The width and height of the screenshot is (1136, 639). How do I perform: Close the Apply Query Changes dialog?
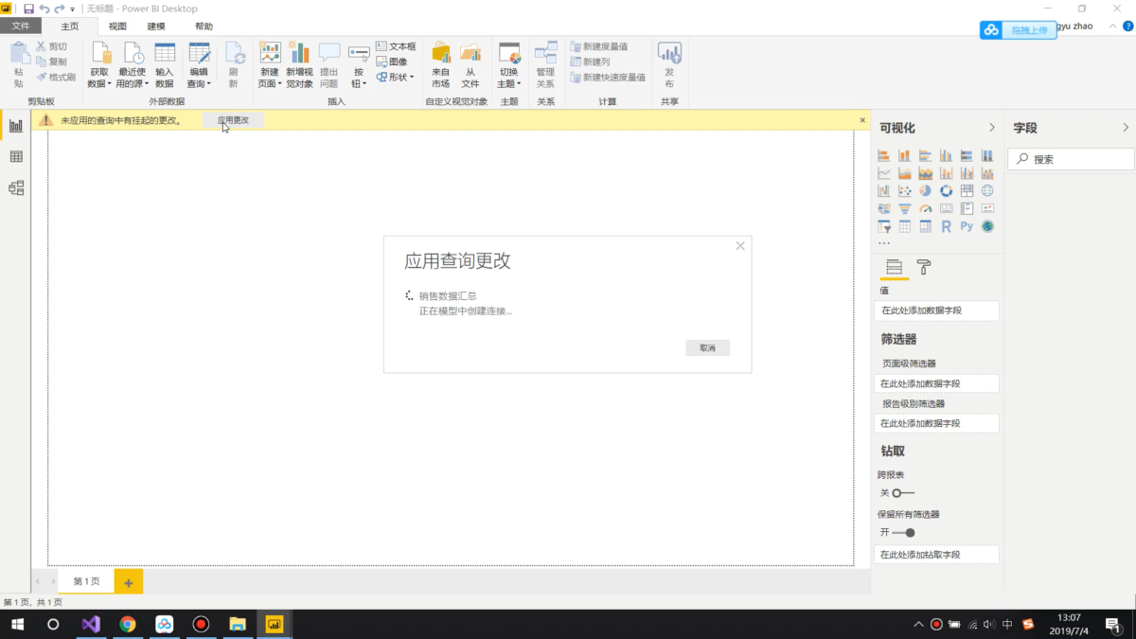point(740,246)
